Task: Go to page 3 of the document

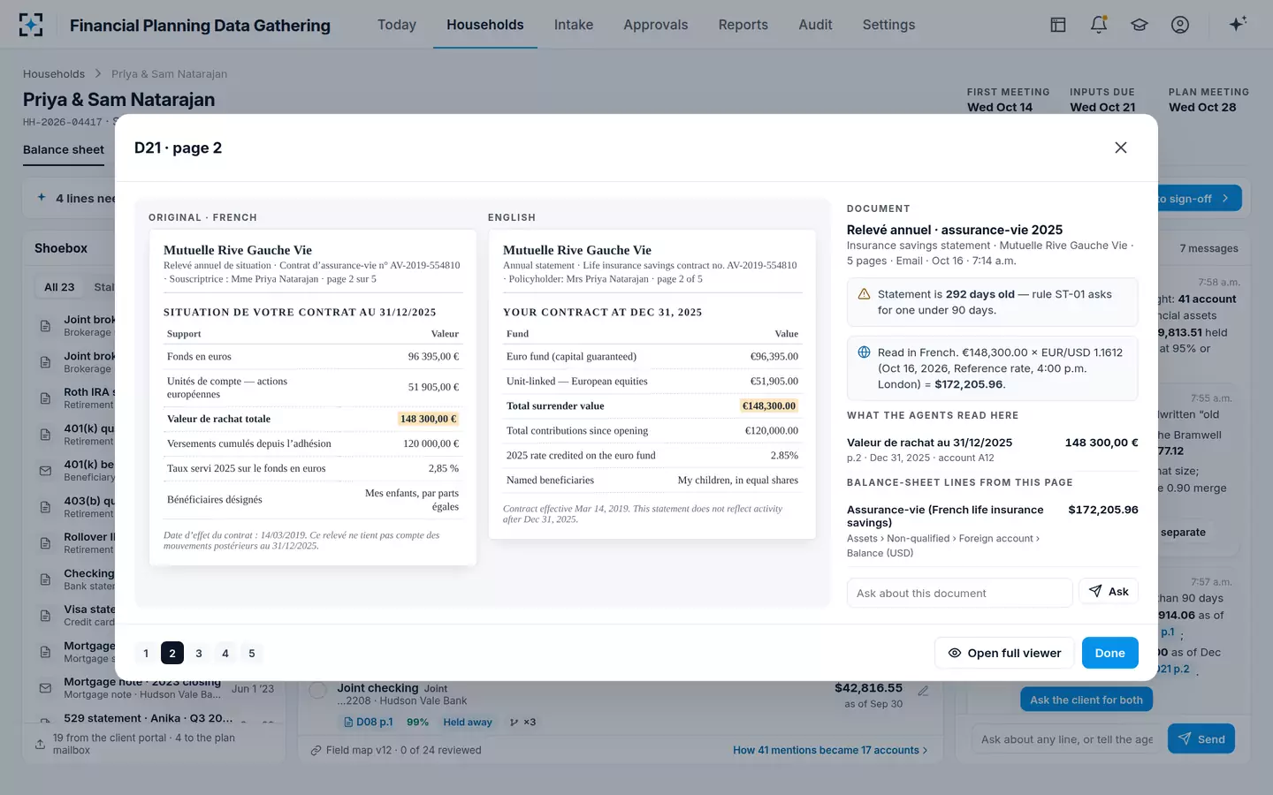Action: pos(199,653)
